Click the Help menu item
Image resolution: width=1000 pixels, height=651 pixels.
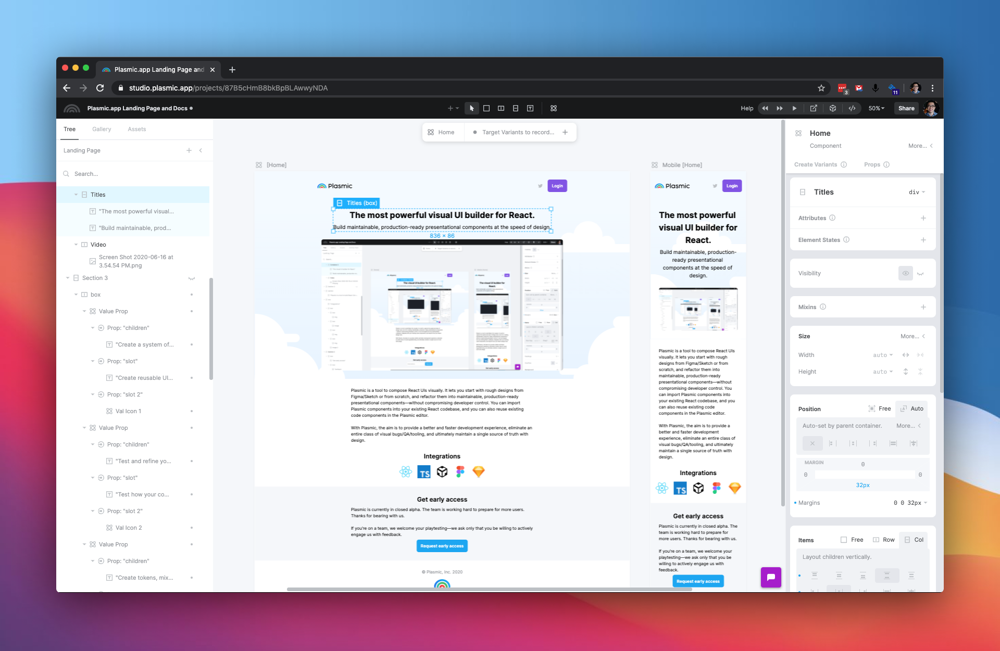[x=746, y=108]
